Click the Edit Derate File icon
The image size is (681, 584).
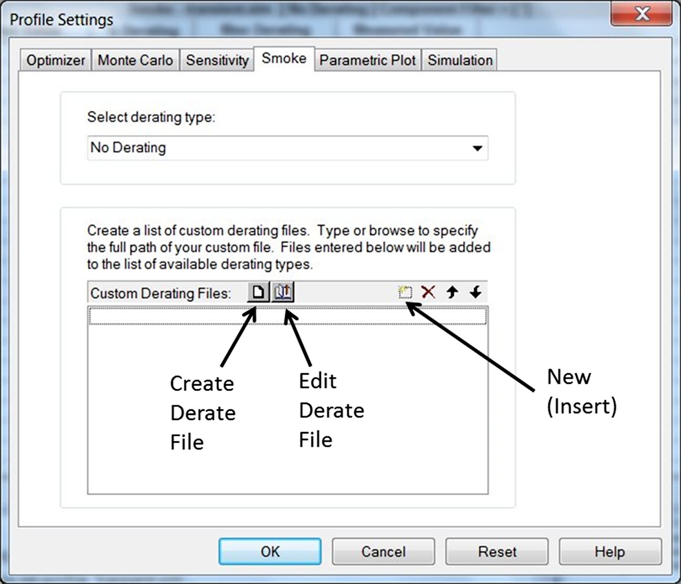tap(283, 293)
